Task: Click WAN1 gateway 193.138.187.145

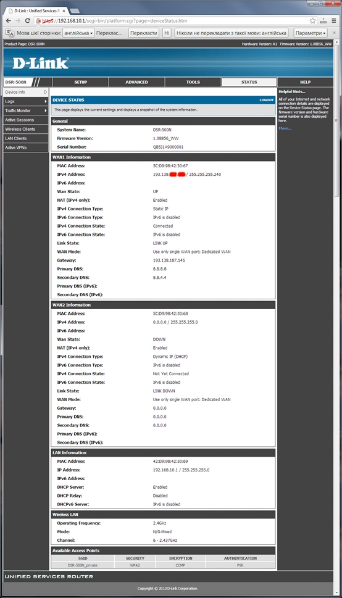Action: tap(169, 260)
